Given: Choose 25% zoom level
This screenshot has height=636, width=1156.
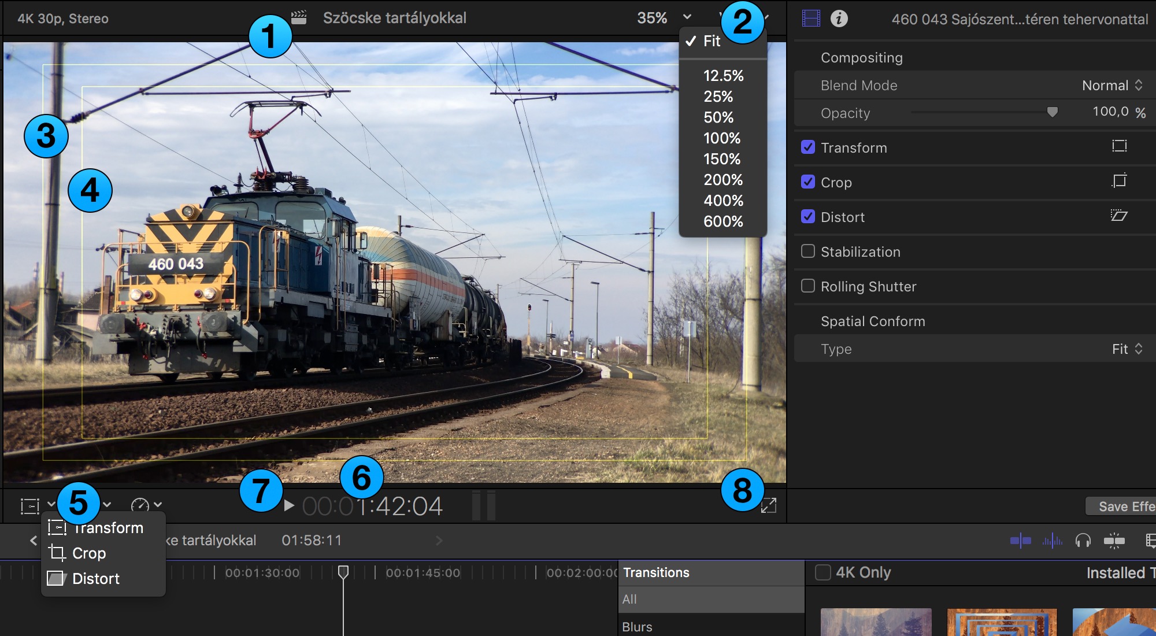Looking at the screenshot, I should [722, 97].
